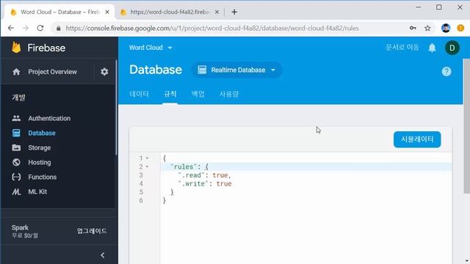Click the 업그레이드 upgrade link

pyautogui.click(x=92, y=231)
